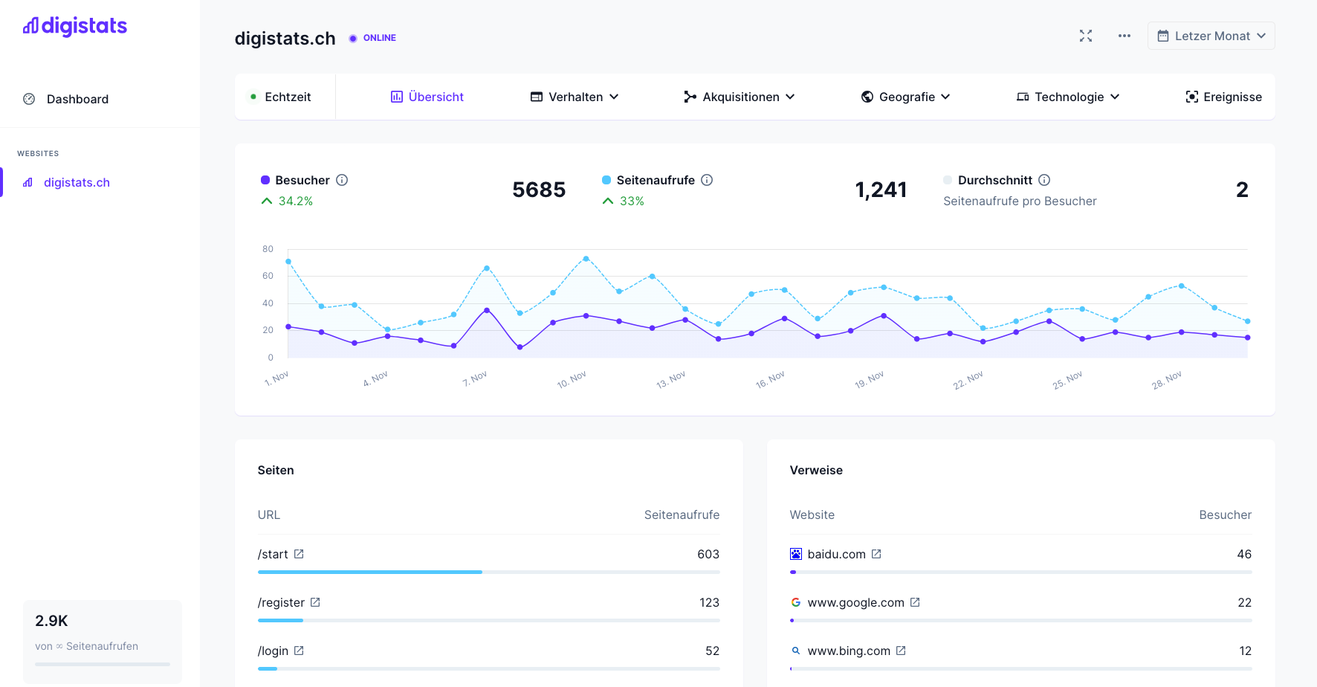Screen dimensions: 1317x687
Task: Click the Verweise section heading
Action: [816, 470]
